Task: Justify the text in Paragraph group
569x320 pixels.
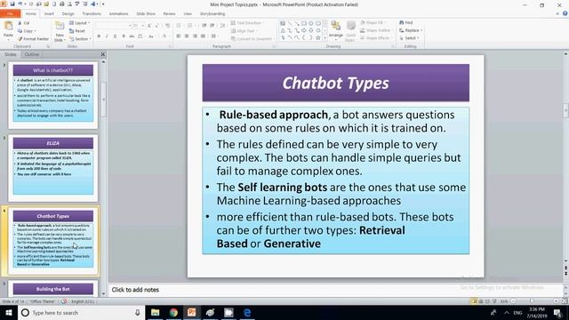Action: click(x=204, y=36)
